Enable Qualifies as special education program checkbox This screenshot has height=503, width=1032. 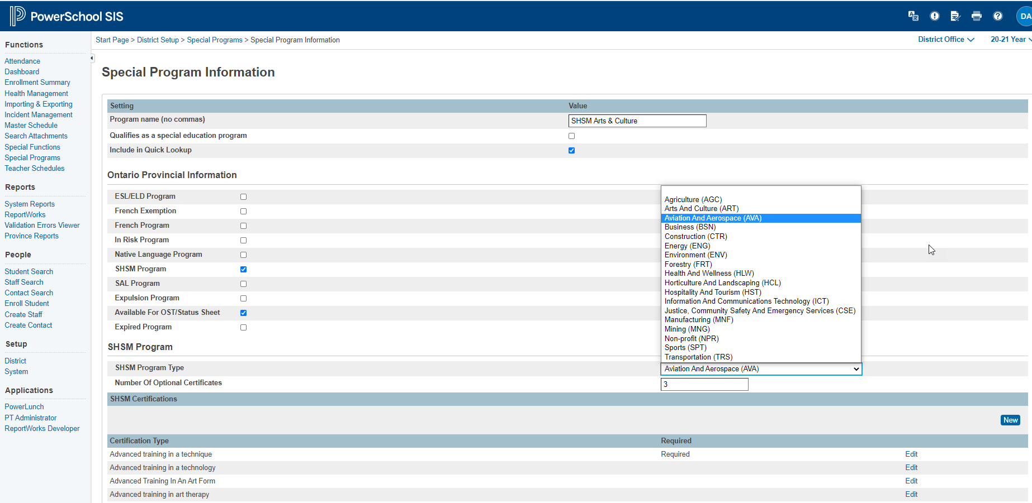click(x=571, y=136)
